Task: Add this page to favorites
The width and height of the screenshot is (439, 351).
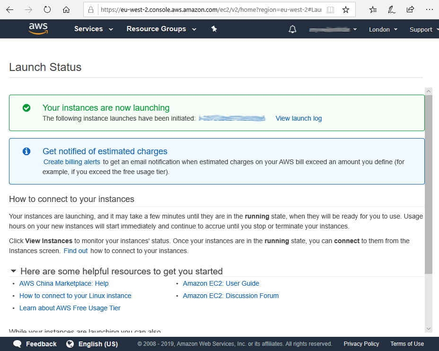Action: tap(346, 10)
